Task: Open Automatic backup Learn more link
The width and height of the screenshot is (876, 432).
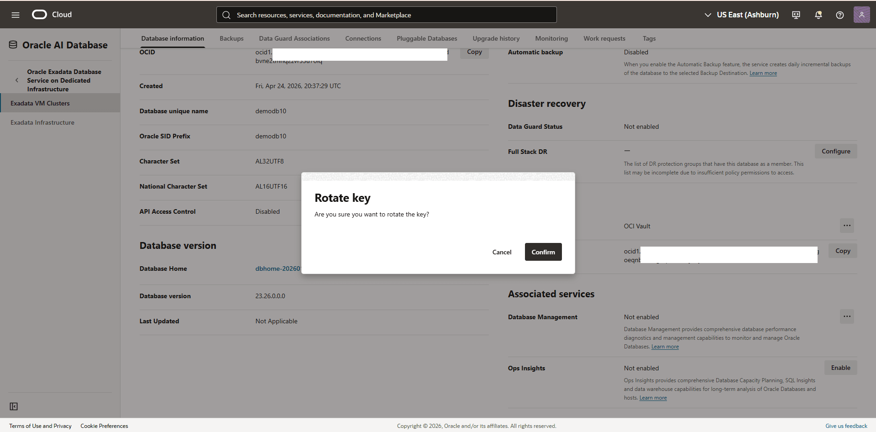Action: 763,73
